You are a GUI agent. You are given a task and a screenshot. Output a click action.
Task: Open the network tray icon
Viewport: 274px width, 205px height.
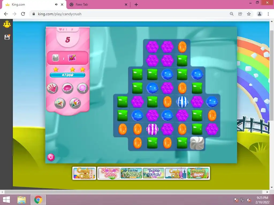pyautogui.click(x=242, y=200)
